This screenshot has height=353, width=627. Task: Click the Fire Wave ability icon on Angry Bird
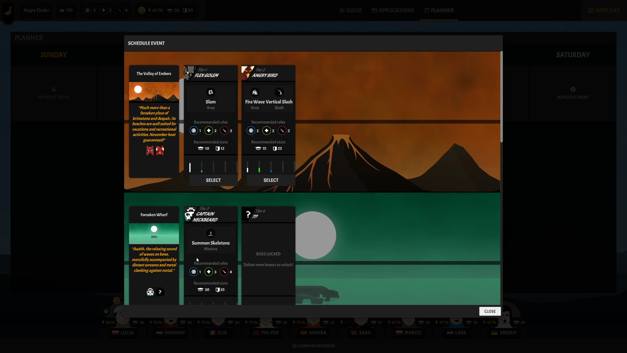tap(255, 92)
